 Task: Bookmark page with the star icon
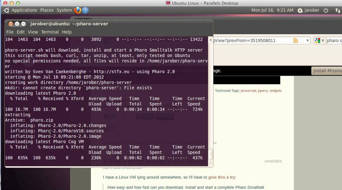[302, 41]
